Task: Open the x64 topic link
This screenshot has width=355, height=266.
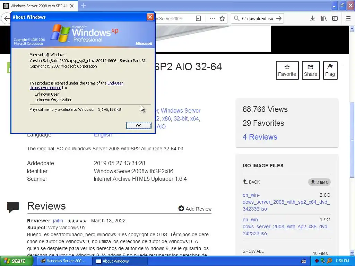Action: pyautogui.click(x=194, y=118)
